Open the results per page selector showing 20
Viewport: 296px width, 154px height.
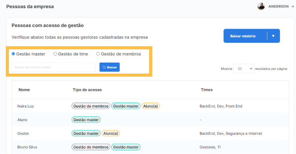point(243,68)
